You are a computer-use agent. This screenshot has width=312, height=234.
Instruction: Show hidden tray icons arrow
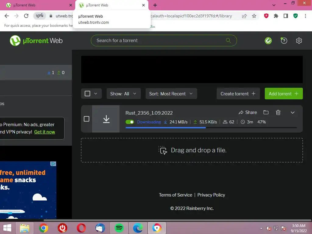[x=261, y=228]
